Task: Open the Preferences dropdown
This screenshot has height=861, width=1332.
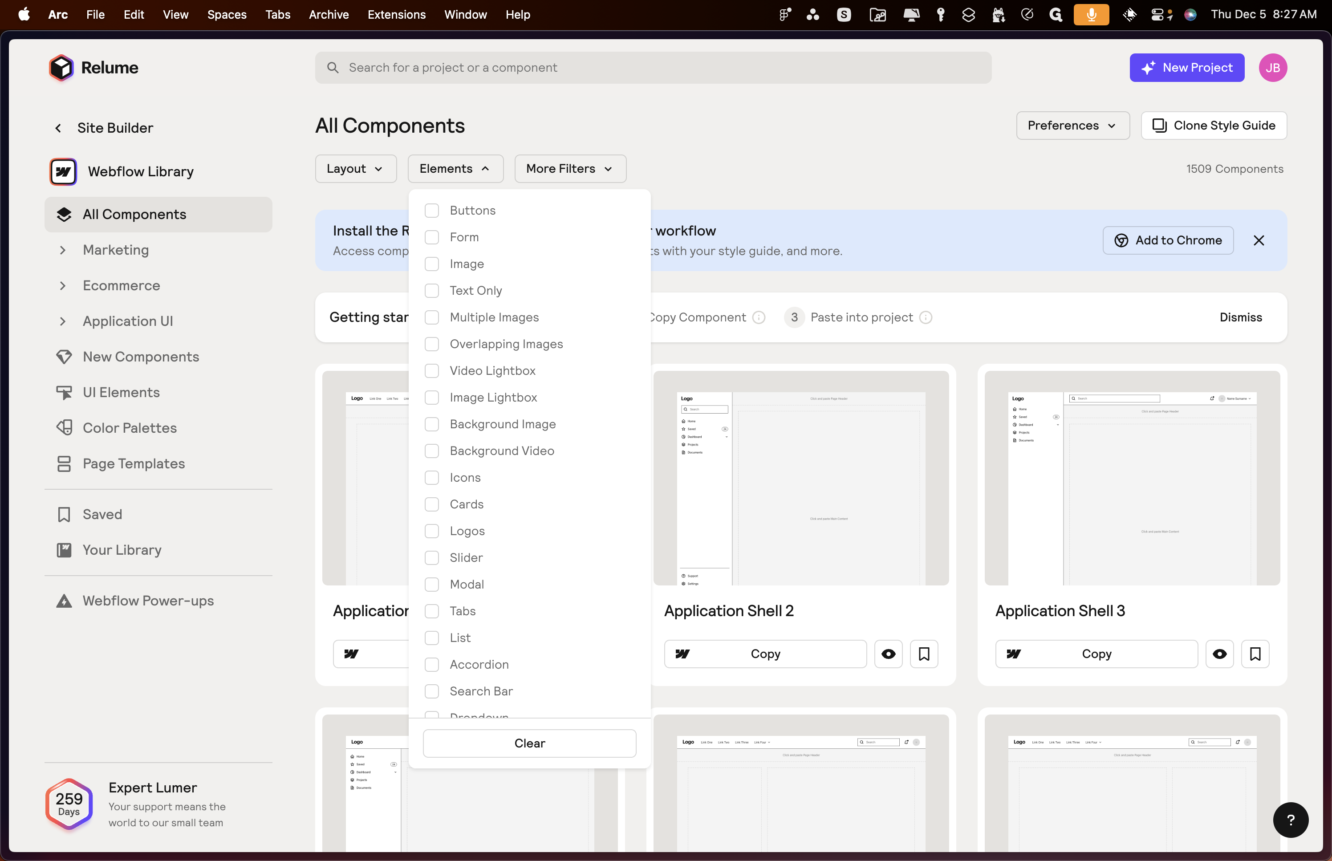Action: point(1072,126)
